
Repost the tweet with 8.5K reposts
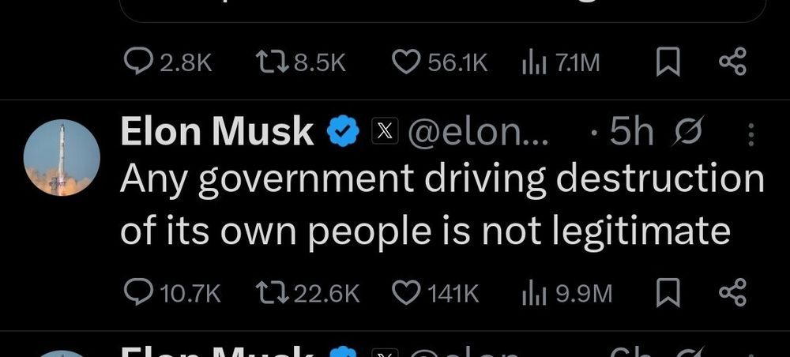pos(301,63)
